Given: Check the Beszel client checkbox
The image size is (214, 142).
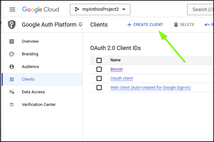Looking at the screenshot, I should (x=99, y=69).
